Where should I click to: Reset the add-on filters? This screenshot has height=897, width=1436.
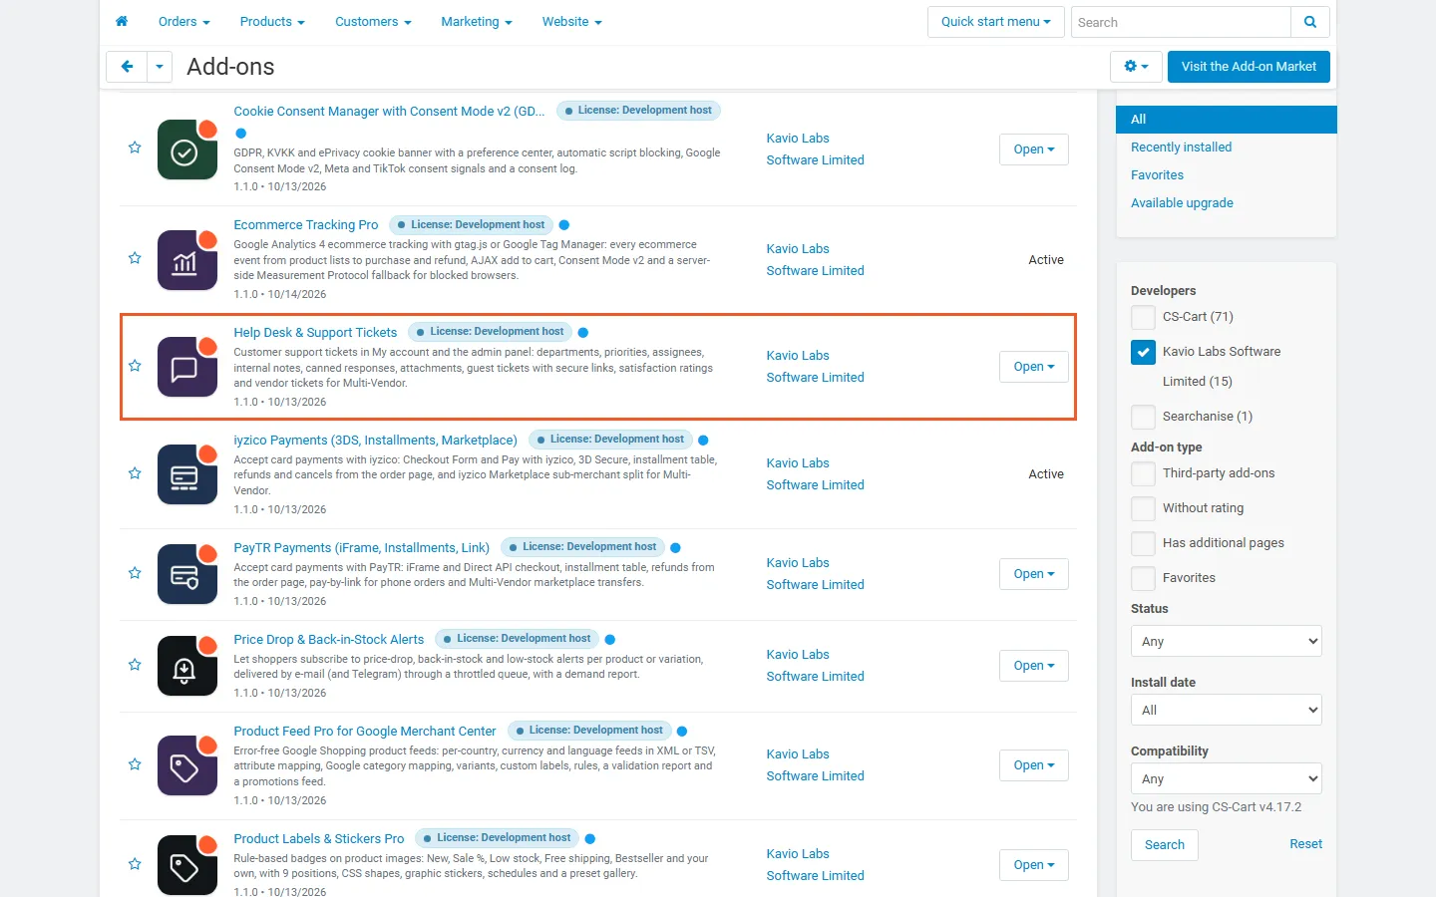[x=1305, y=844]
